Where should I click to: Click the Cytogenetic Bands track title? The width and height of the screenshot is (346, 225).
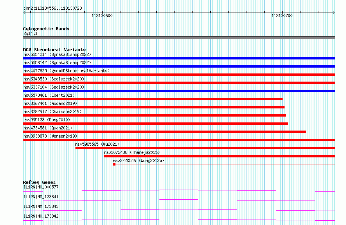(x=46, y=29)
